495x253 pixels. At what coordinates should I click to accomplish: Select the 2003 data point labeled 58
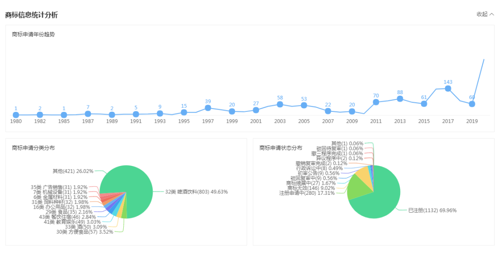click(x=280, y=104)
